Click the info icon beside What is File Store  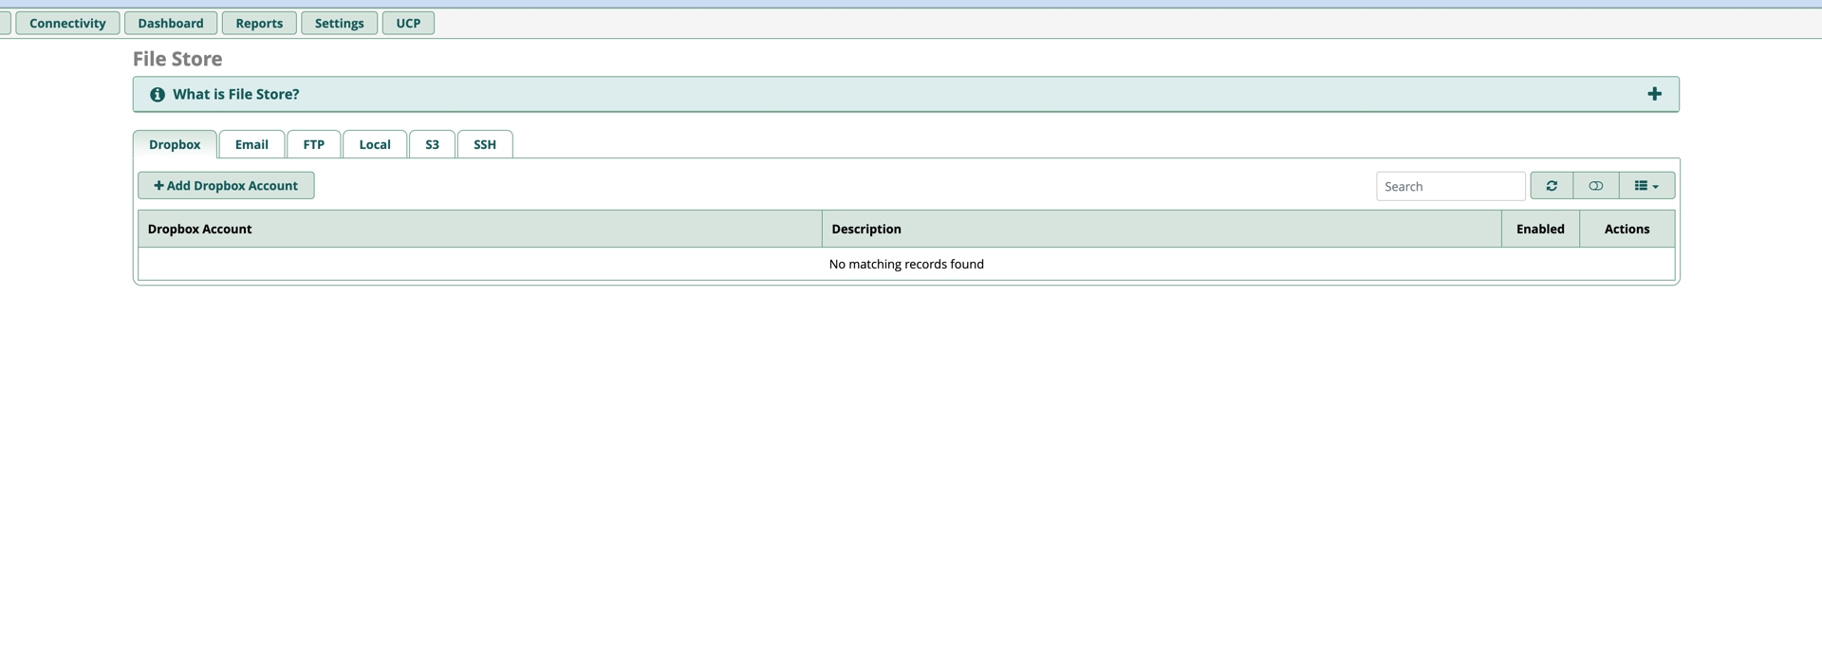158,95
